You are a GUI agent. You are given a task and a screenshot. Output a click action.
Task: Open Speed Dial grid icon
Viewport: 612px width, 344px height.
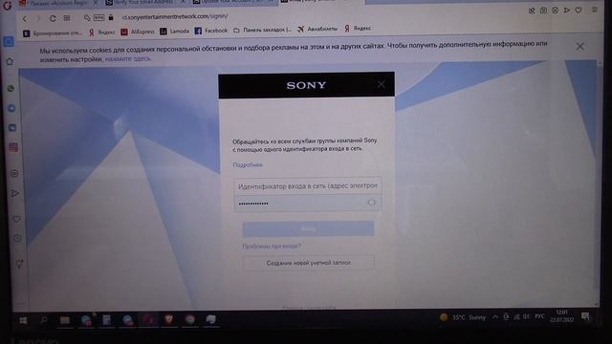[x=67, y=18]
